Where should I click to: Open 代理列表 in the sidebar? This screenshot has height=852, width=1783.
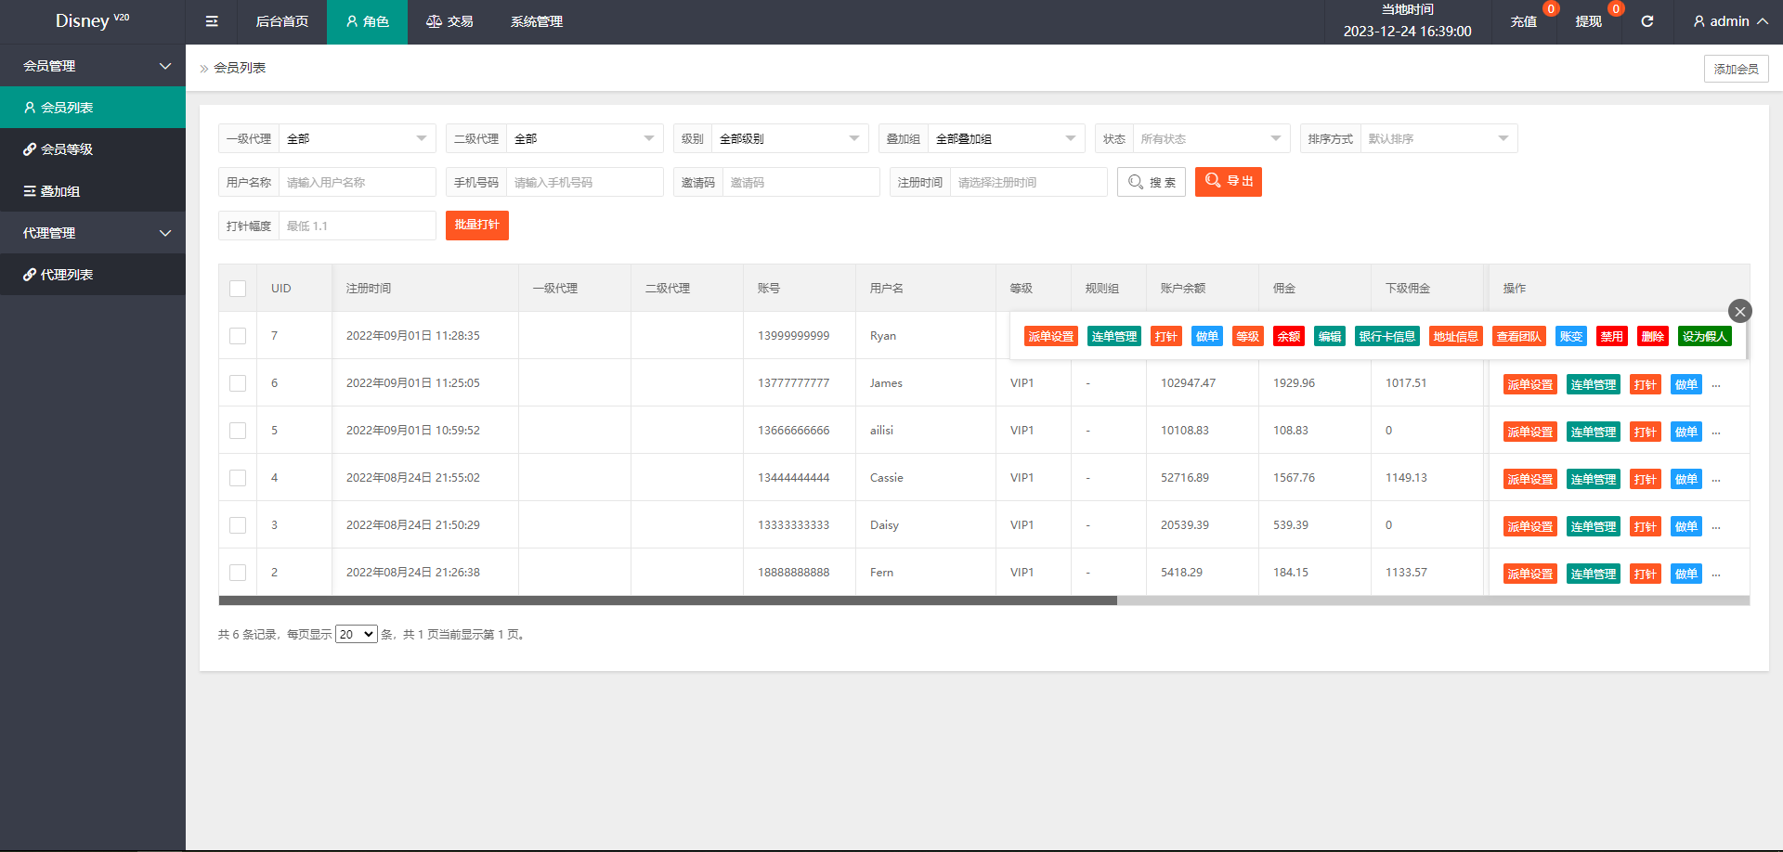tap(67, 275)
